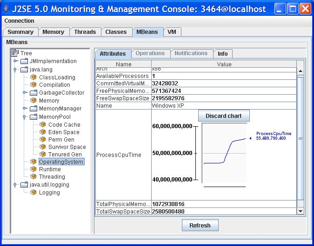Select the Tenured Gen bean icon
The width and height of the screenshot is (314, 246).
(43, 154)
